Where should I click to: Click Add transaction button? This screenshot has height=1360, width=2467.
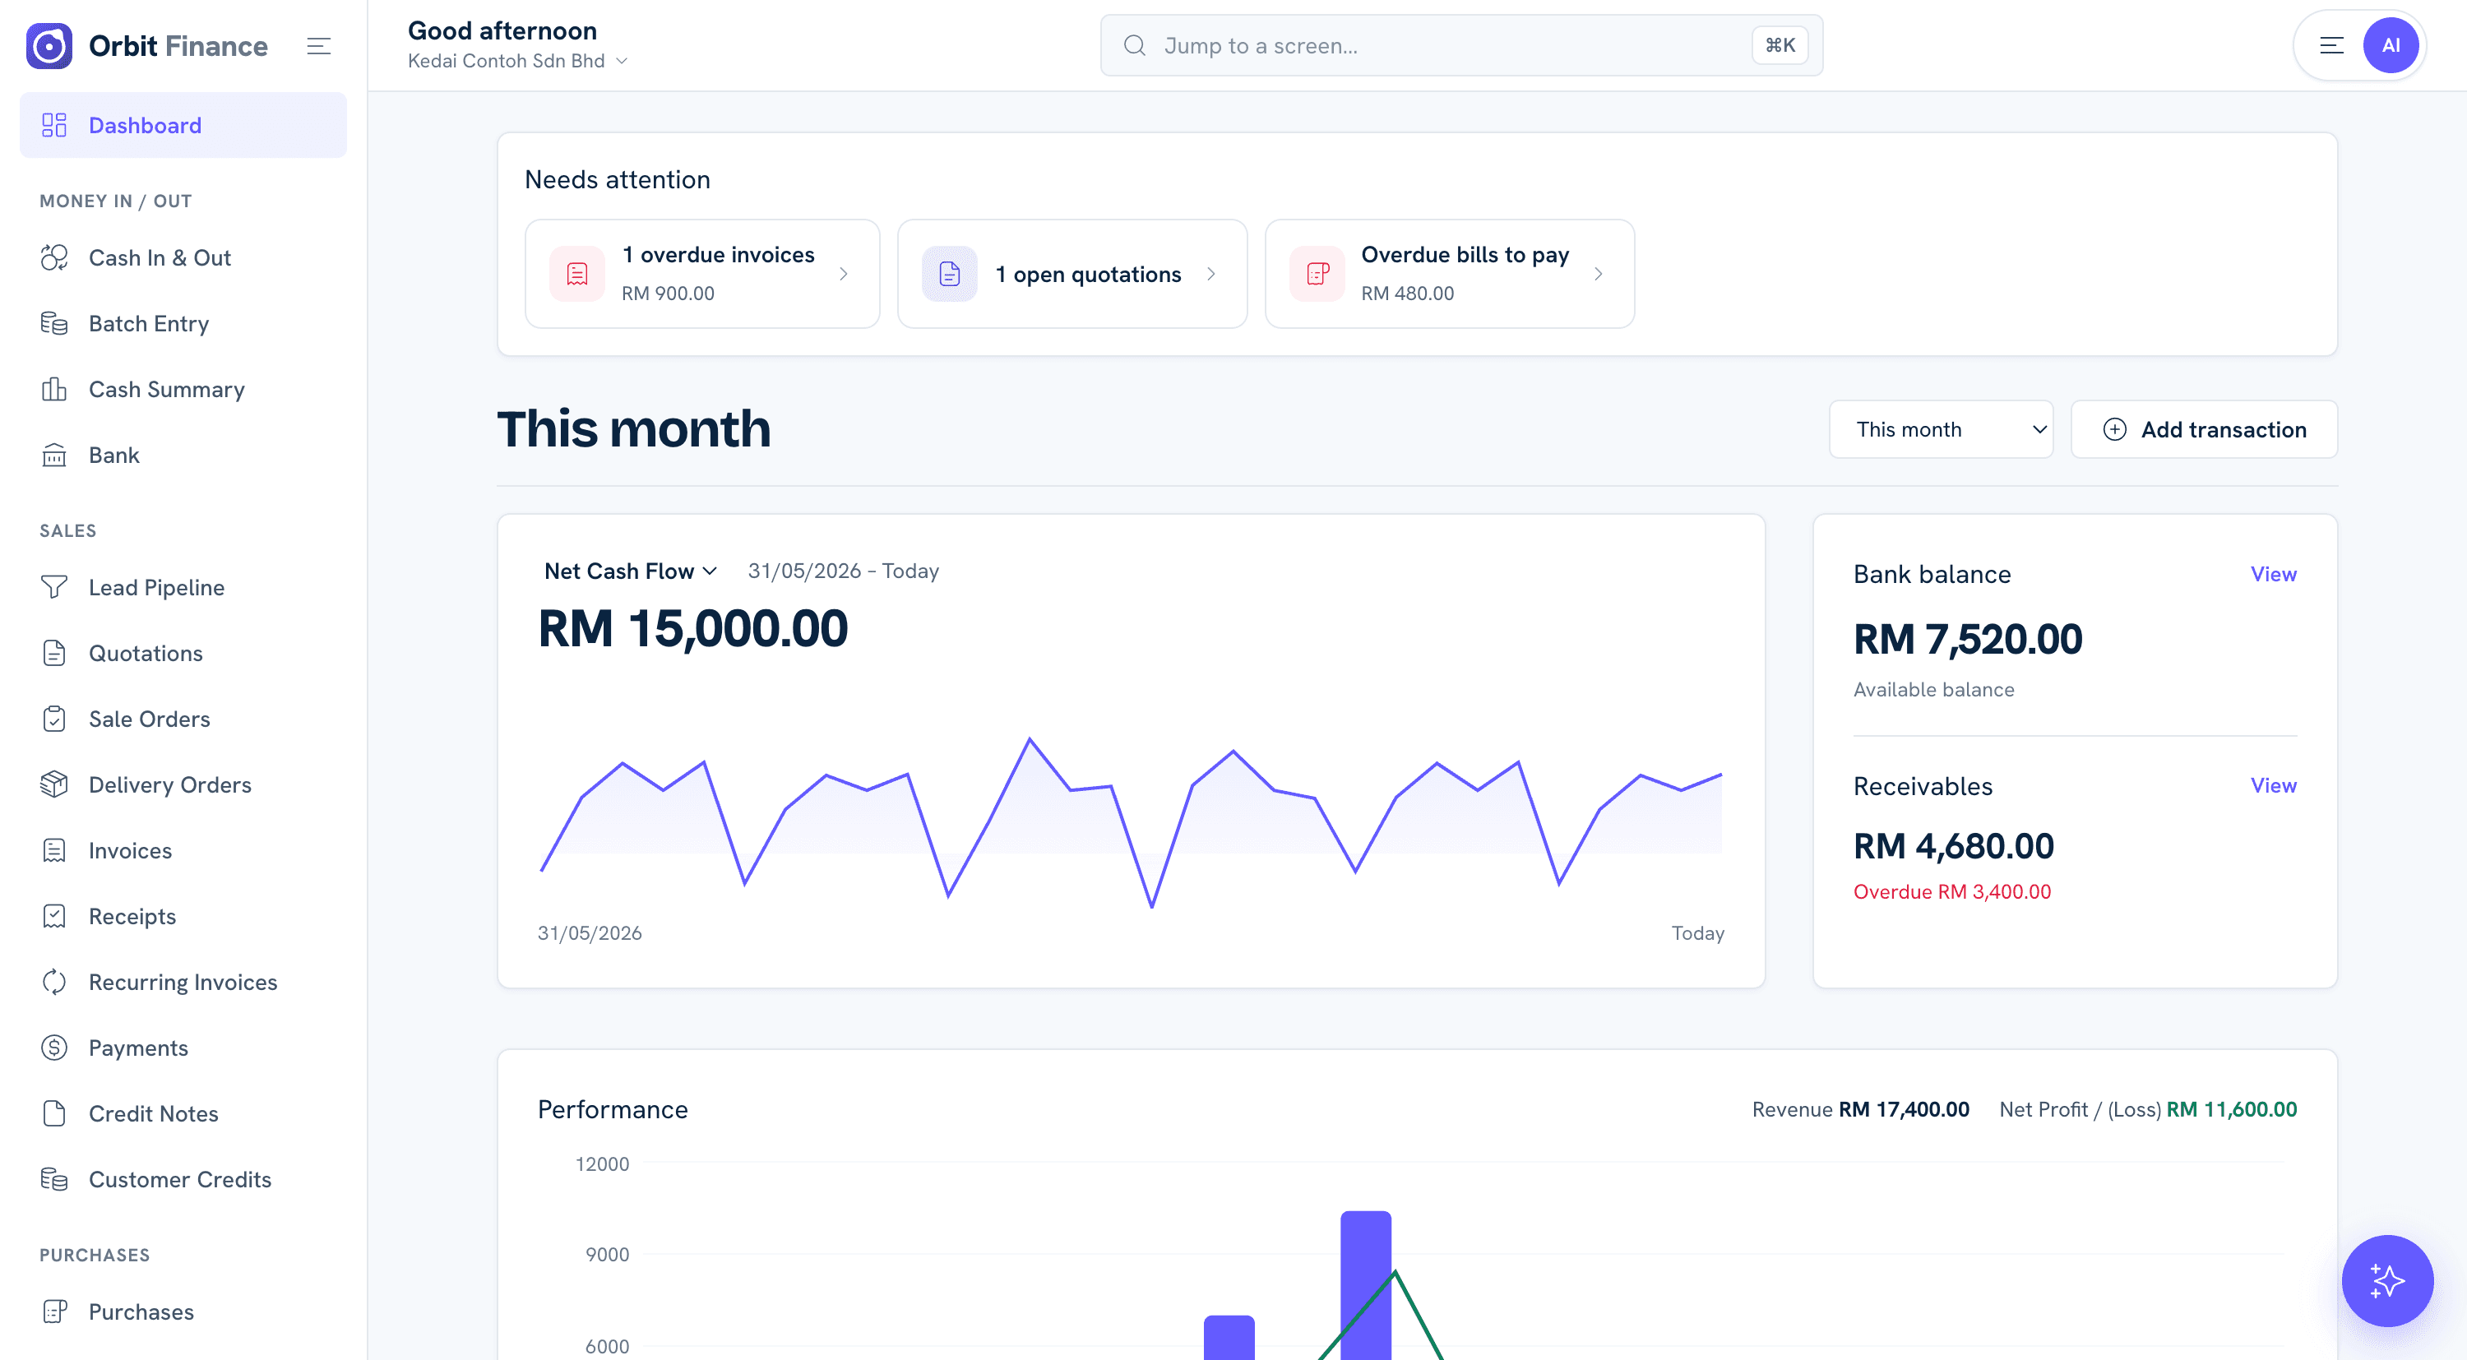[x=2204, y=429]
